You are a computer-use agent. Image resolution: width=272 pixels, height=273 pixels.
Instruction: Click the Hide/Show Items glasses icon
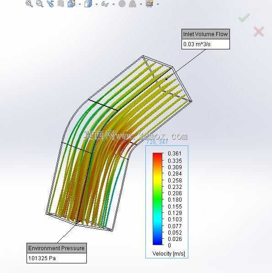[x=105, y=4]
